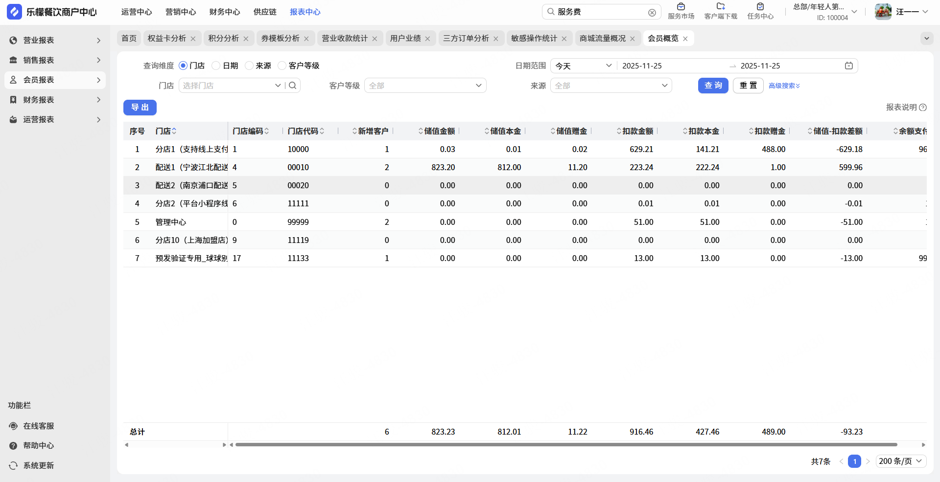Image resolution: width=940 pixels, height=482 pixels.
Task: Open the 服务市场 service market icon
Action: click(x=681, y=7)
